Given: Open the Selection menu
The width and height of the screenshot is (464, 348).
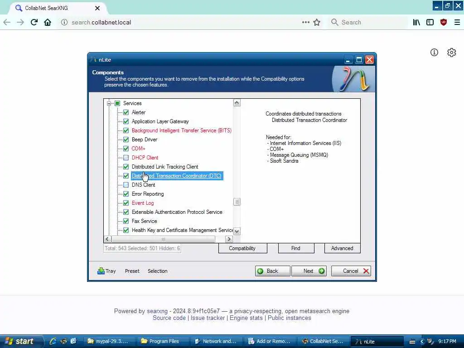Looking at the screenshot, I should pos(157,271).
